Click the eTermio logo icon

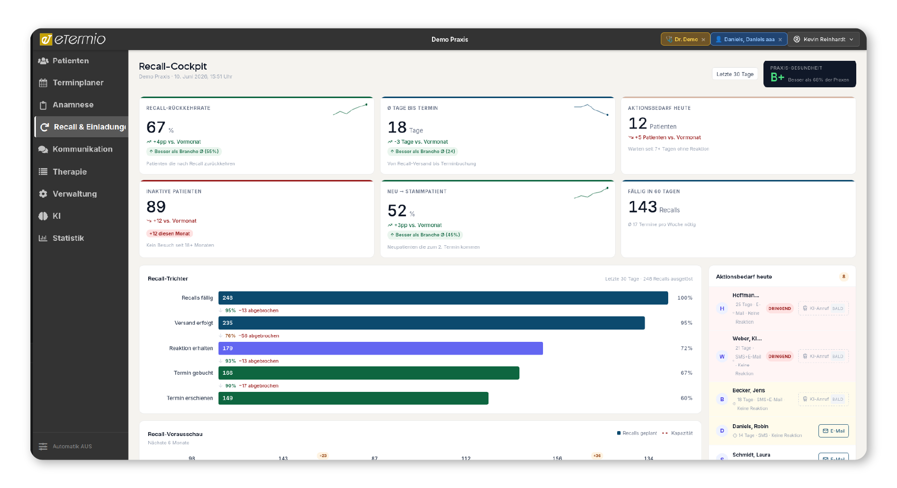pos(46,39)
